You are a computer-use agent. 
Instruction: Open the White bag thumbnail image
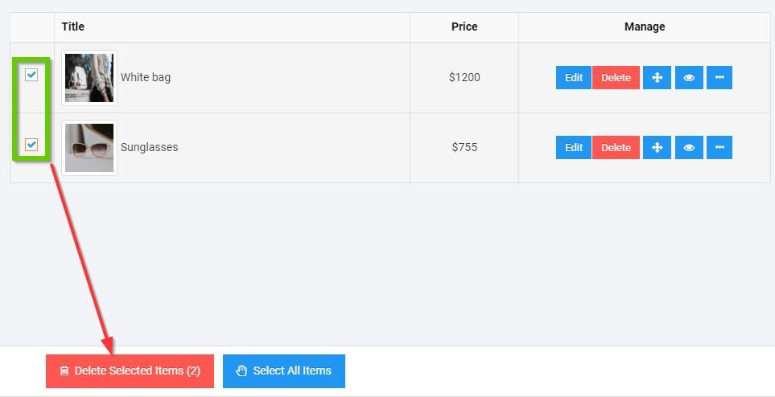89,78
